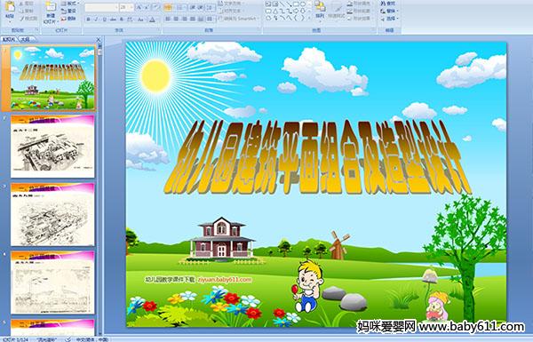Click the Columns icon in Paragraph group

tap(210, 19)
